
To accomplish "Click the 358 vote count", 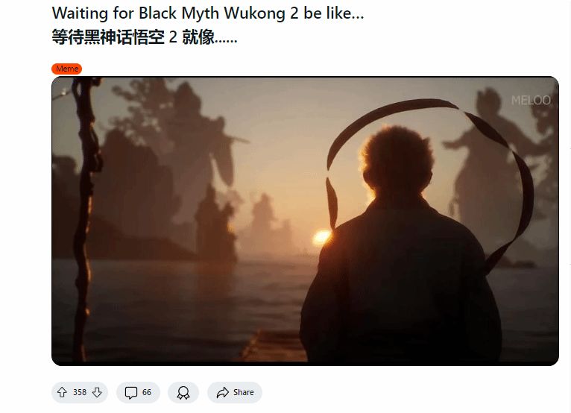I will click(79, 392).
